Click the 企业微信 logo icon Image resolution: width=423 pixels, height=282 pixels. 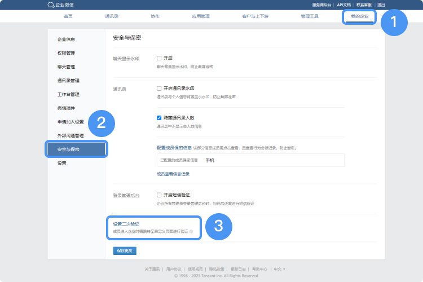click(51, 5)
